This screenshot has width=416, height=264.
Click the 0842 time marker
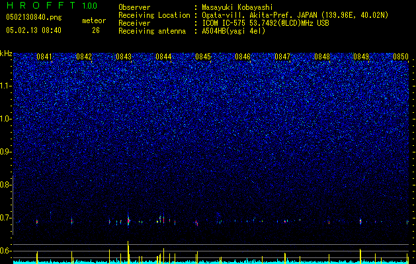[84, 57]
